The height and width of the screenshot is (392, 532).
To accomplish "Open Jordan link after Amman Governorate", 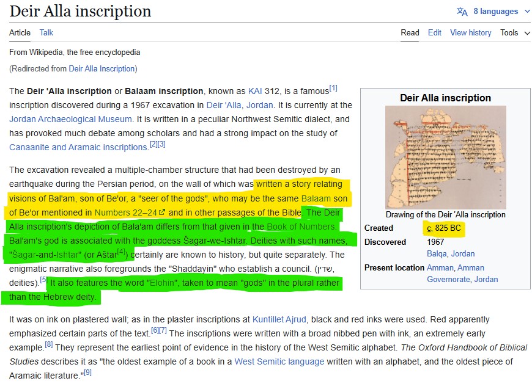I will [486, 280].
